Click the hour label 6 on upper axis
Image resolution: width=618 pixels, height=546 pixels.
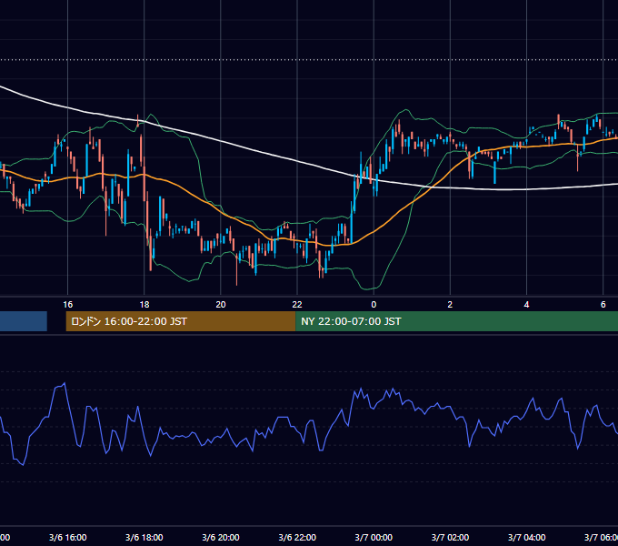[603, 305]
